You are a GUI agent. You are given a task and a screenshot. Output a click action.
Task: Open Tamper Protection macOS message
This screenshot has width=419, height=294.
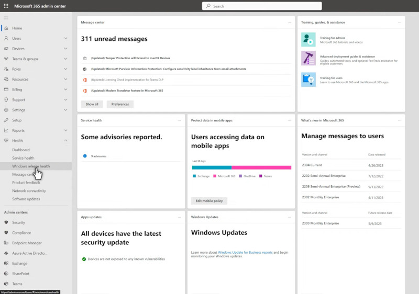click(130, 58)
